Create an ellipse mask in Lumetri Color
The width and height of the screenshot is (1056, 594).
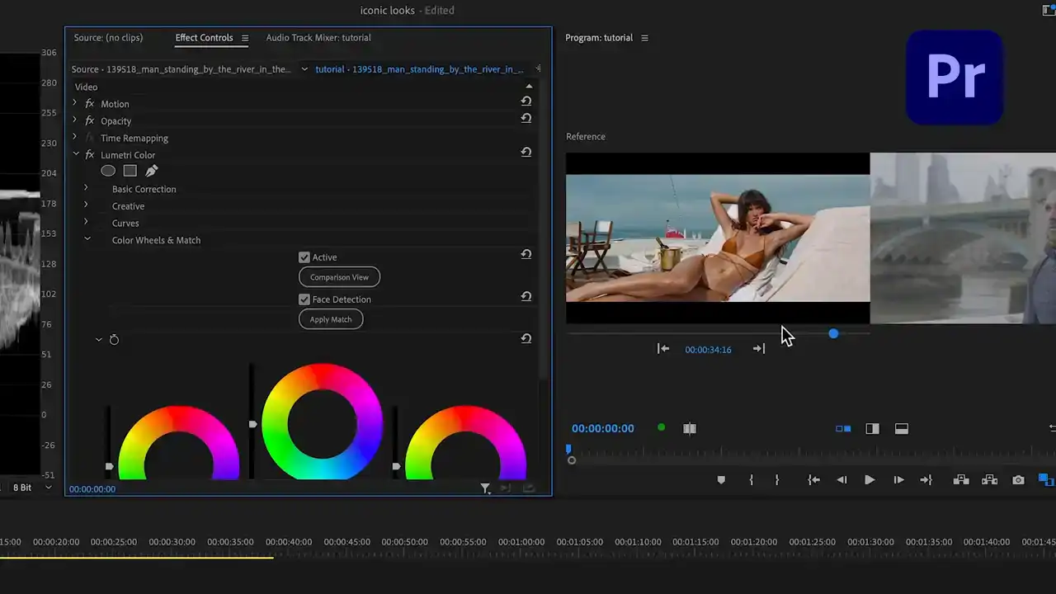coord(108,171)
